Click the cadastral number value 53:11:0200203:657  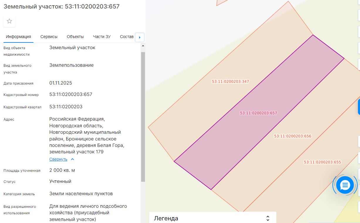coord(71,95)
